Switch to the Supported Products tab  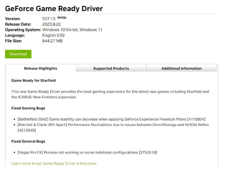111,68
